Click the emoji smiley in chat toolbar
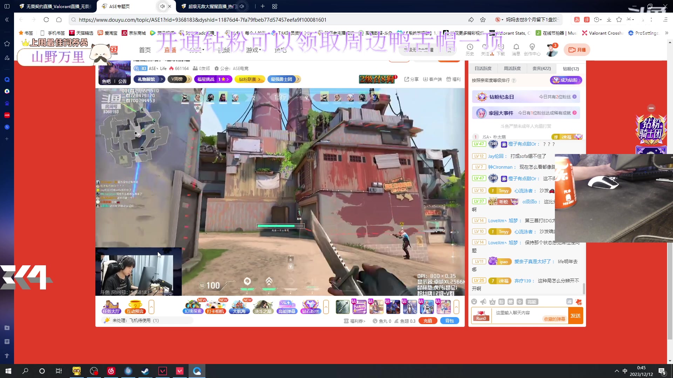Image resolution: width=673 pixels, height=378 pixels. [474, 302]
